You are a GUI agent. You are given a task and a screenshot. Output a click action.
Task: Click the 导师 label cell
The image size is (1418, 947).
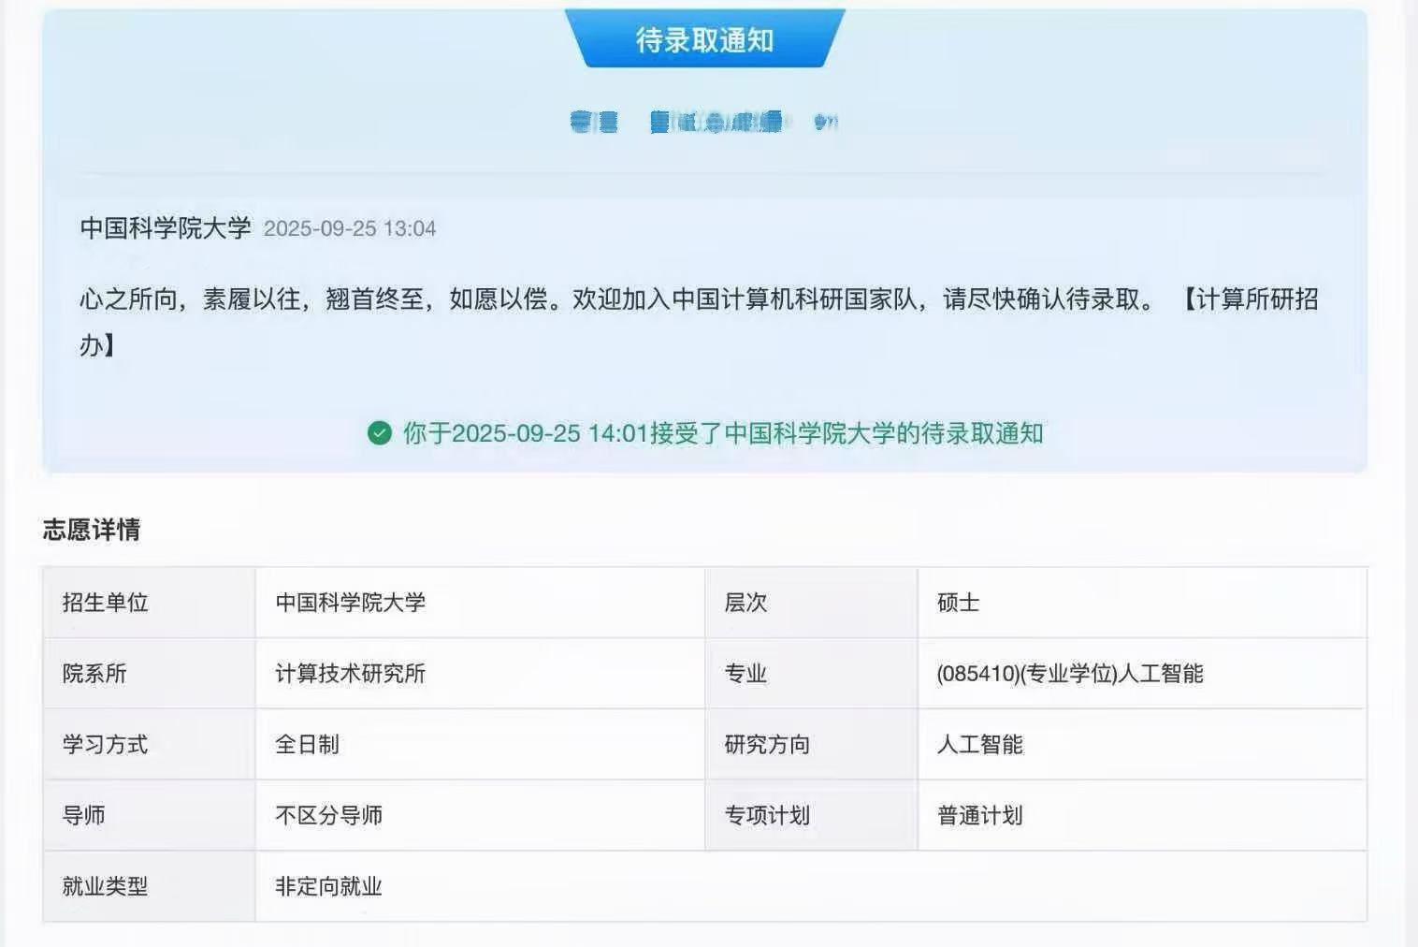(x=149, y=816)
